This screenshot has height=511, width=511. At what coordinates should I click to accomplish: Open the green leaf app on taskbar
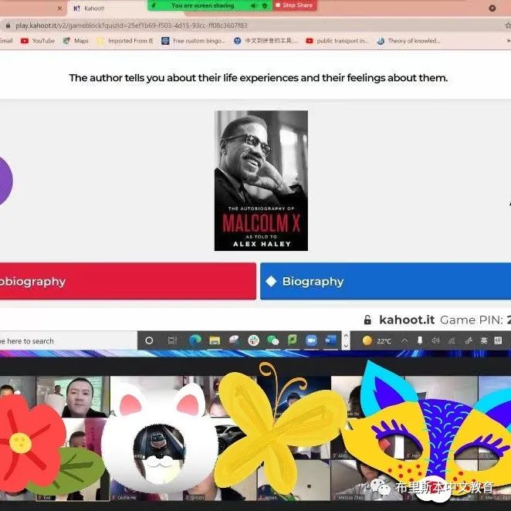coord(293,340)
